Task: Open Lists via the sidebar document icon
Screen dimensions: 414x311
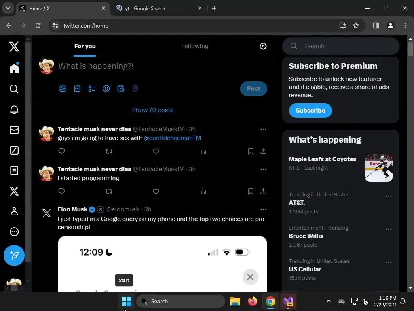Action: (x=14, y=170)
